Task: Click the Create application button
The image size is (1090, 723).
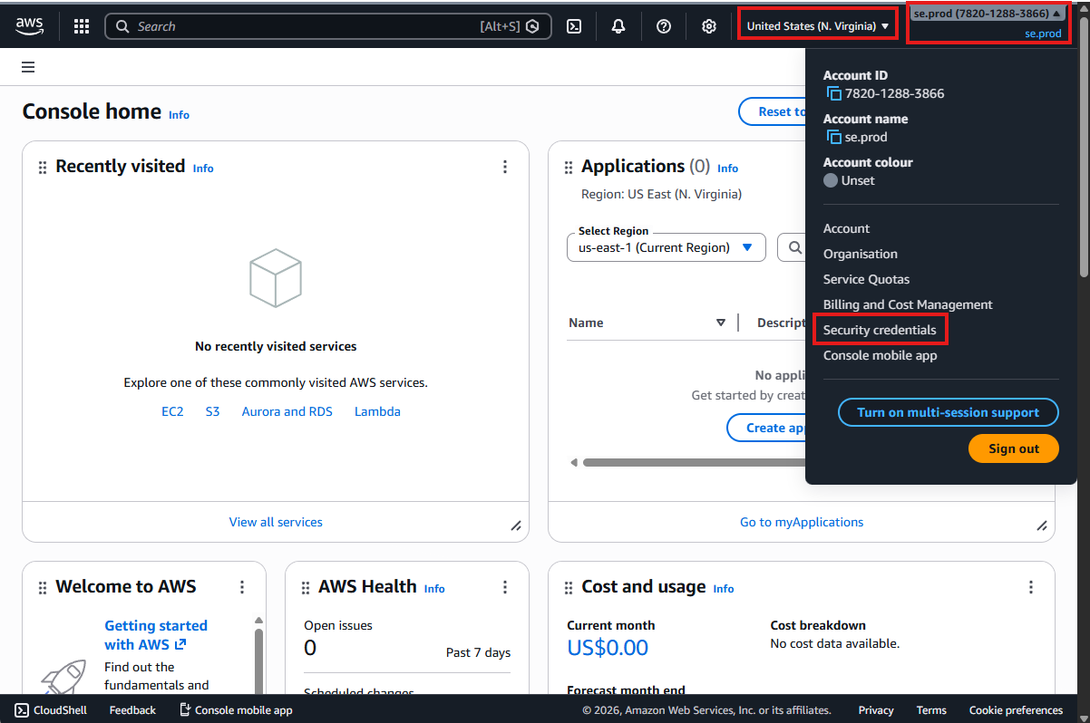Action: point(766,428)
